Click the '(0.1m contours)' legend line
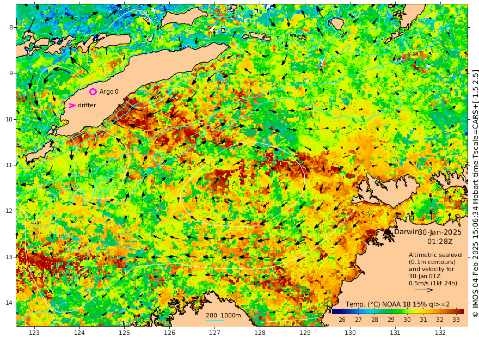This screenshot has height=343, width=479. 432,262
